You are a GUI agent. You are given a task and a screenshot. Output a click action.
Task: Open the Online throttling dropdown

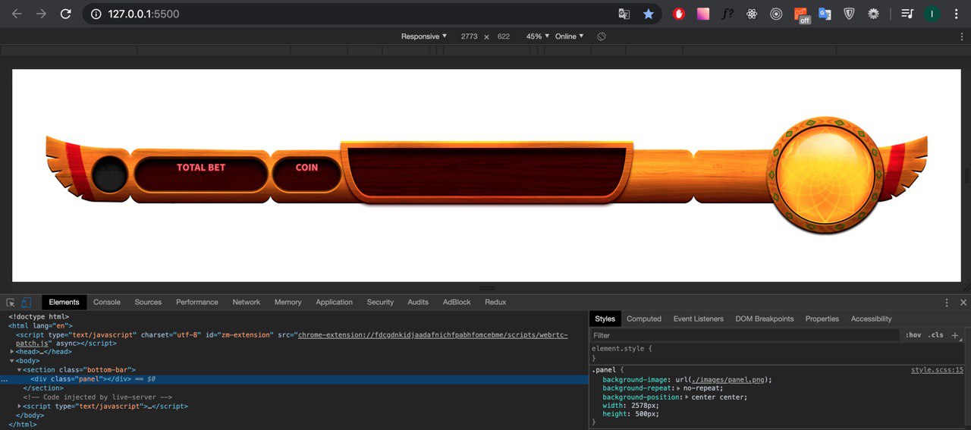[x=569, y=36]
